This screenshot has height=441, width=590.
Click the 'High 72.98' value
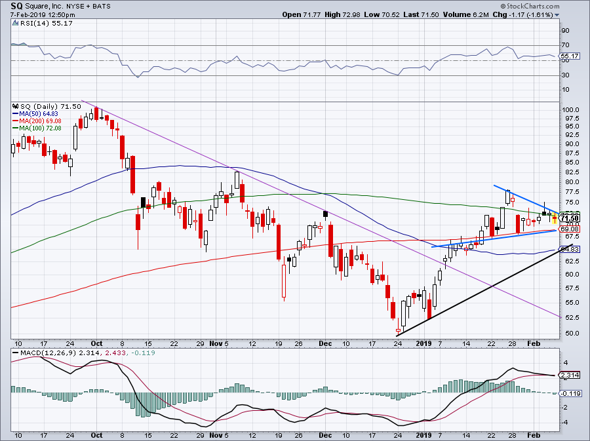click(x=342, y=14)
